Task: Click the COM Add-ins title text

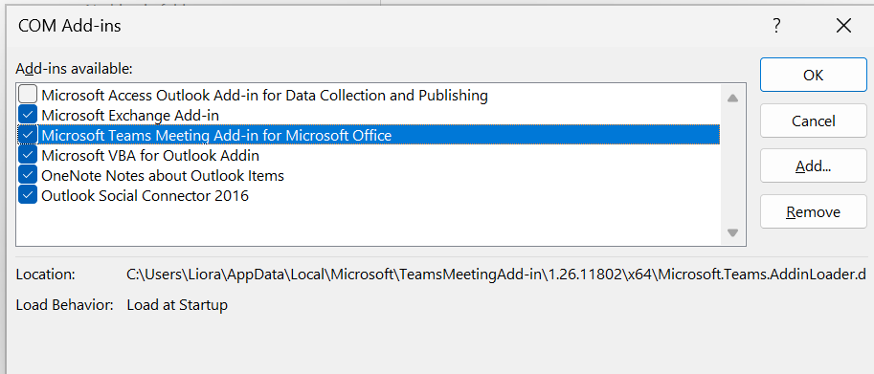Action: [70, 26]
